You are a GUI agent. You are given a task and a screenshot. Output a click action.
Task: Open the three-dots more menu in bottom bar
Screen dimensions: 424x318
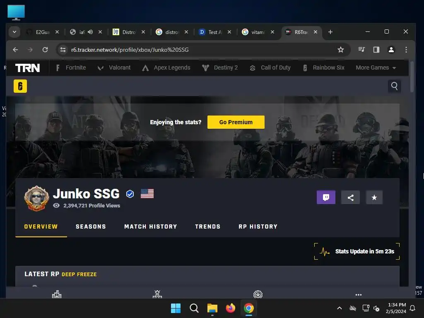(x=359, y=295)
